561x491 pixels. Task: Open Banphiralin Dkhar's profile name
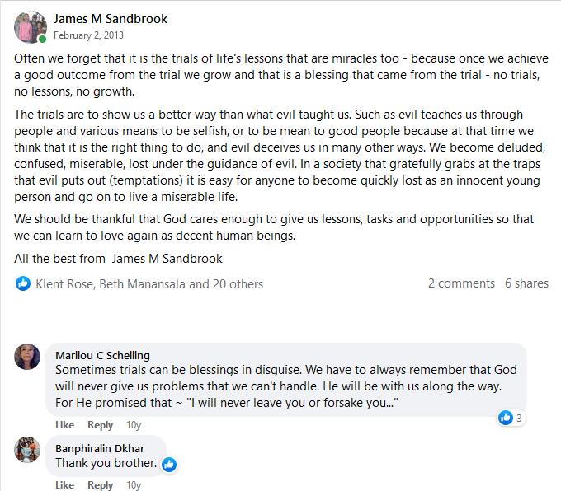tap(100, 448)
